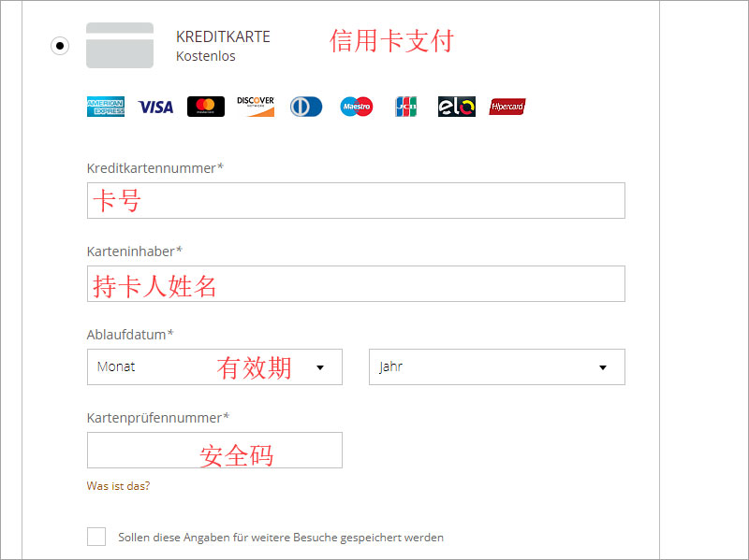Open the Jahr dropdown
The height and width of the screenshot is (560, 749).
coord(497,366)
